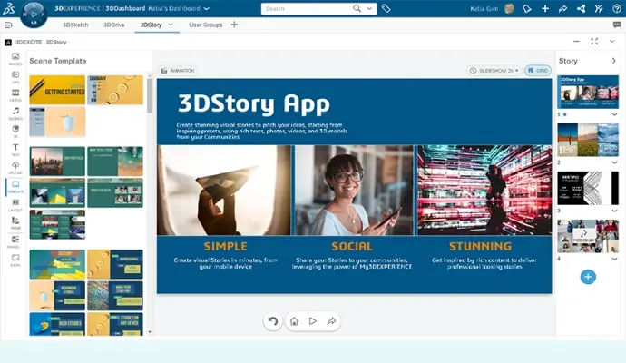Select the Rich Stories template thumbnail
Viewport: 626px width, 363px height.
[57, 324]
